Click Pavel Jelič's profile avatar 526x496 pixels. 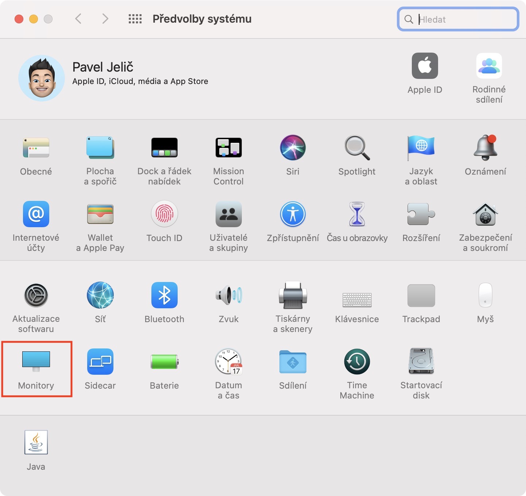coord(42,78)
